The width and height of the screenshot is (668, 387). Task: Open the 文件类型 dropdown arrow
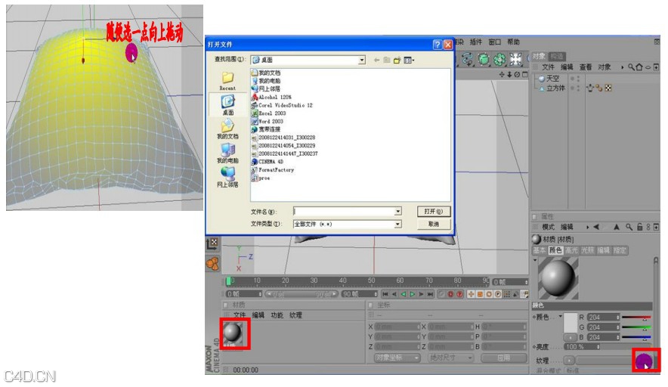click(x=397, y=224)
